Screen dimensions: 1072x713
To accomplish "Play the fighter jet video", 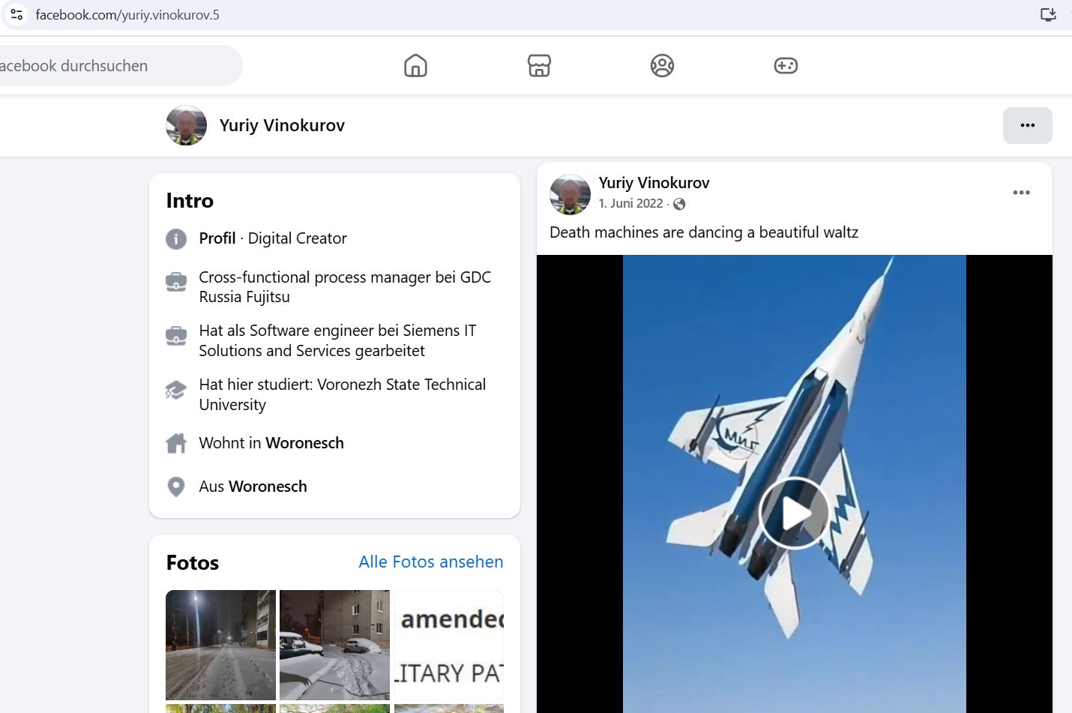I will 795,514.
